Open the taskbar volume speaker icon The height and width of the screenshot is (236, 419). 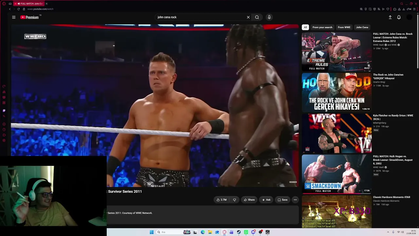pos(402,232)
